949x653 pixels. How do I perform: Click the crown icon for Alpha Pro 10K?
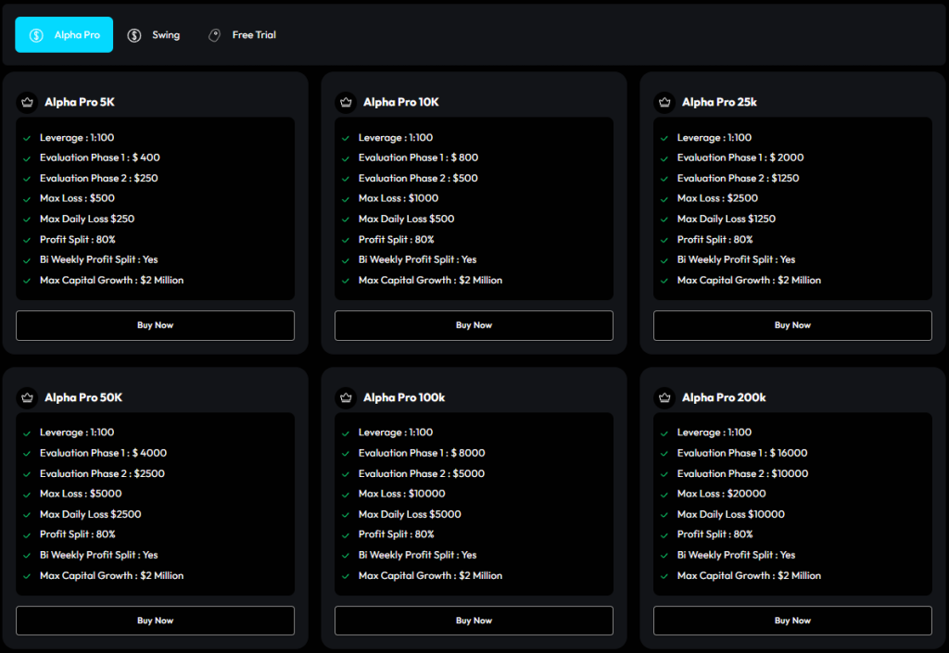coord(347,102)
